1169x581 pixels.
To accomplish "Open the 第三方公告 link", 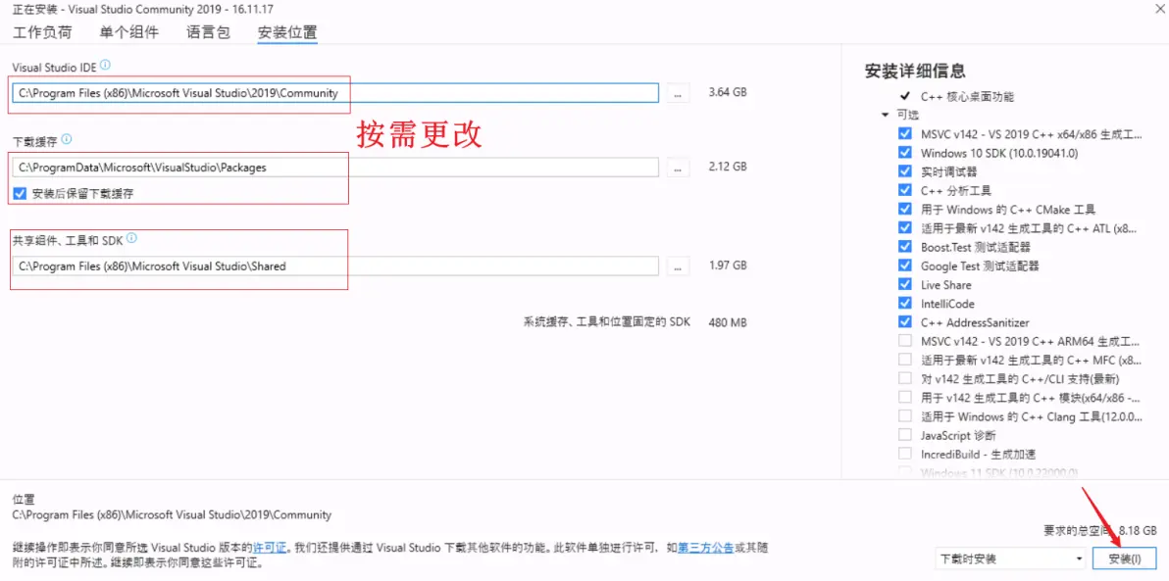I will pos(705,549).
